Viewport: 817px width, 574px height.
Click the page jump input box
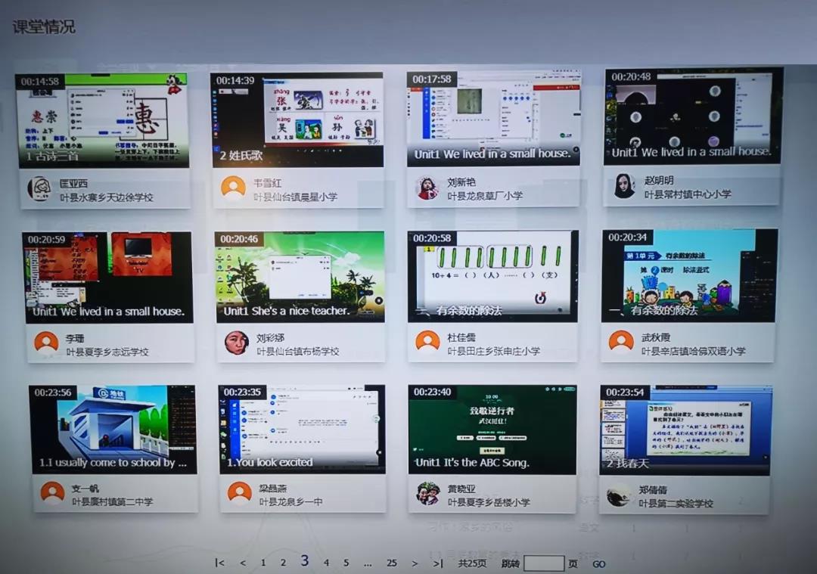[x=543, y=563]
